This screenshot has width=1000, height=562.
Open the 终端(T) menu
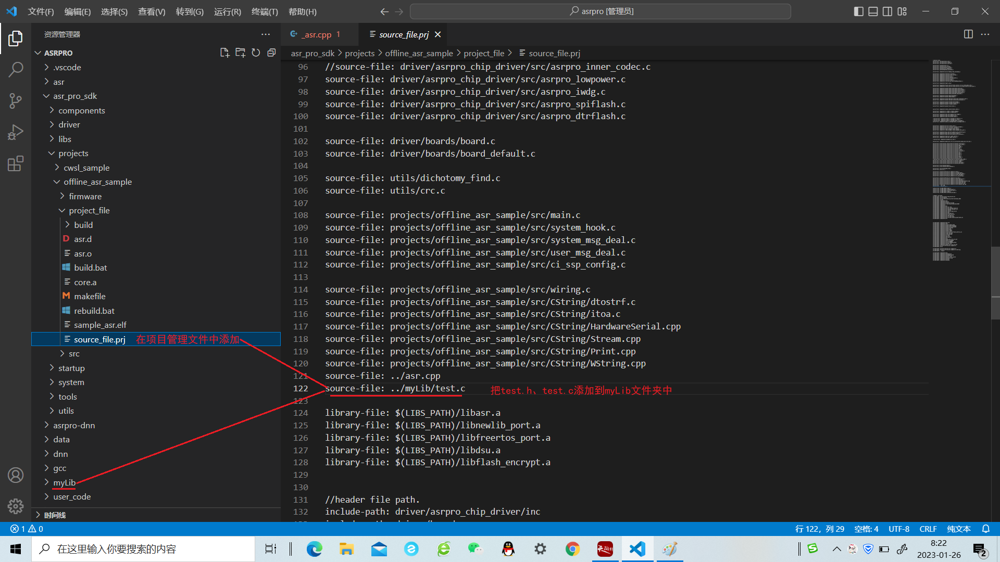click(x=265, y=11)
